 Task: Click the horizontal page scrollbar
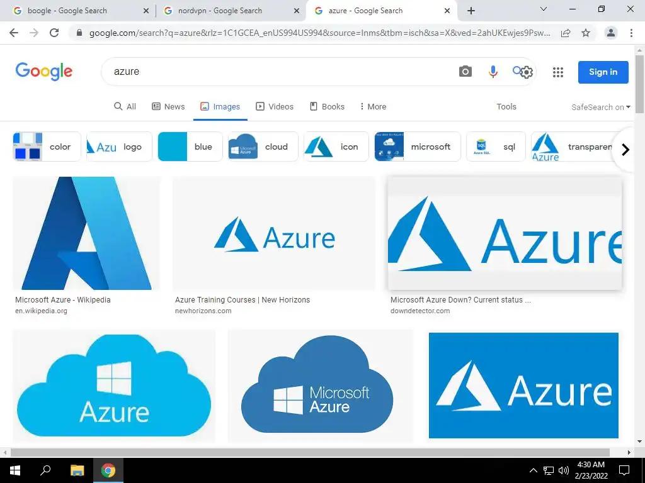[310, 452]
